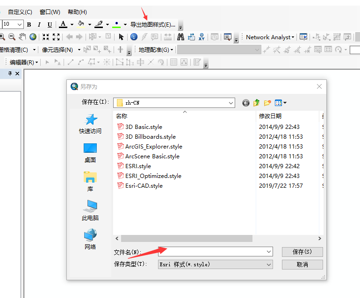Open the font size dropdown showing 10
This screenshot has width=360, height=298.
point(20,24)
